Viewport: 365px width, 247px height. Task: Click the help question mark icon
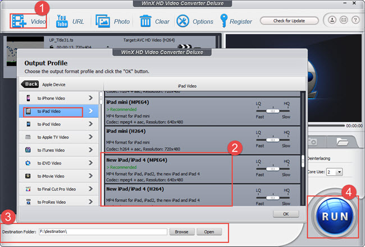tap(355, 20)
